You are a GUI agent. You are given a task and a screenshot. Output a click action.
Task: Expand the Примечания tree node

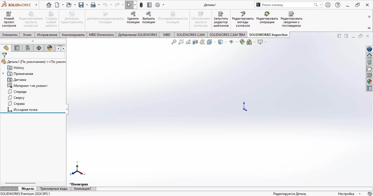click(x=3, y=74)
